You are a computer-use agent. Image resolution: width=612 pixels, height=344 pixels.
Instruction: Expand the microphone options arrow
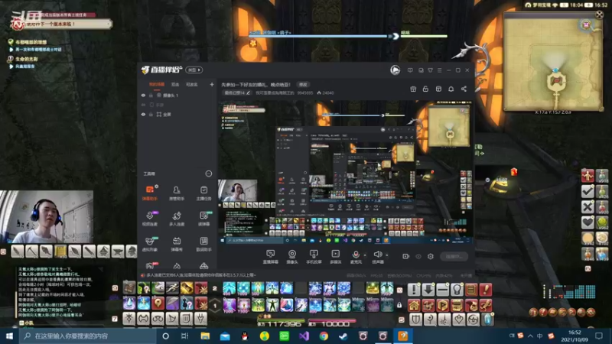[x=365, y=255]
